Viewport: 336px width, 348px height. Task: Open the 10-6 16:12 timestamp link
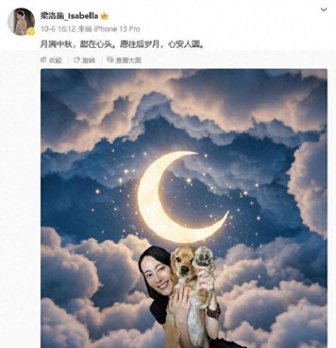[58, 29]
